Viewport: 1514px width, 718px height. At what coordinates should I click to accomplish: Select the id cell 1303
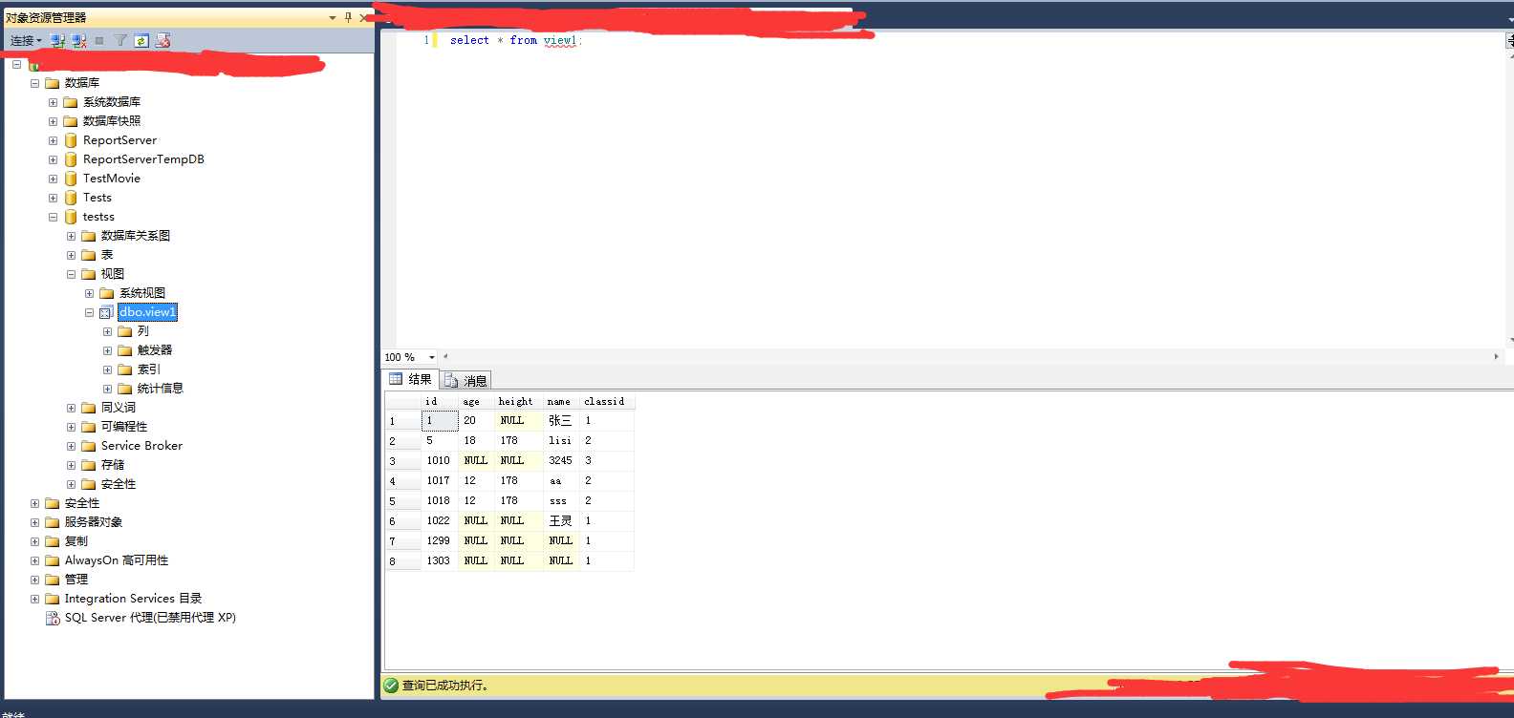[440, 560]
